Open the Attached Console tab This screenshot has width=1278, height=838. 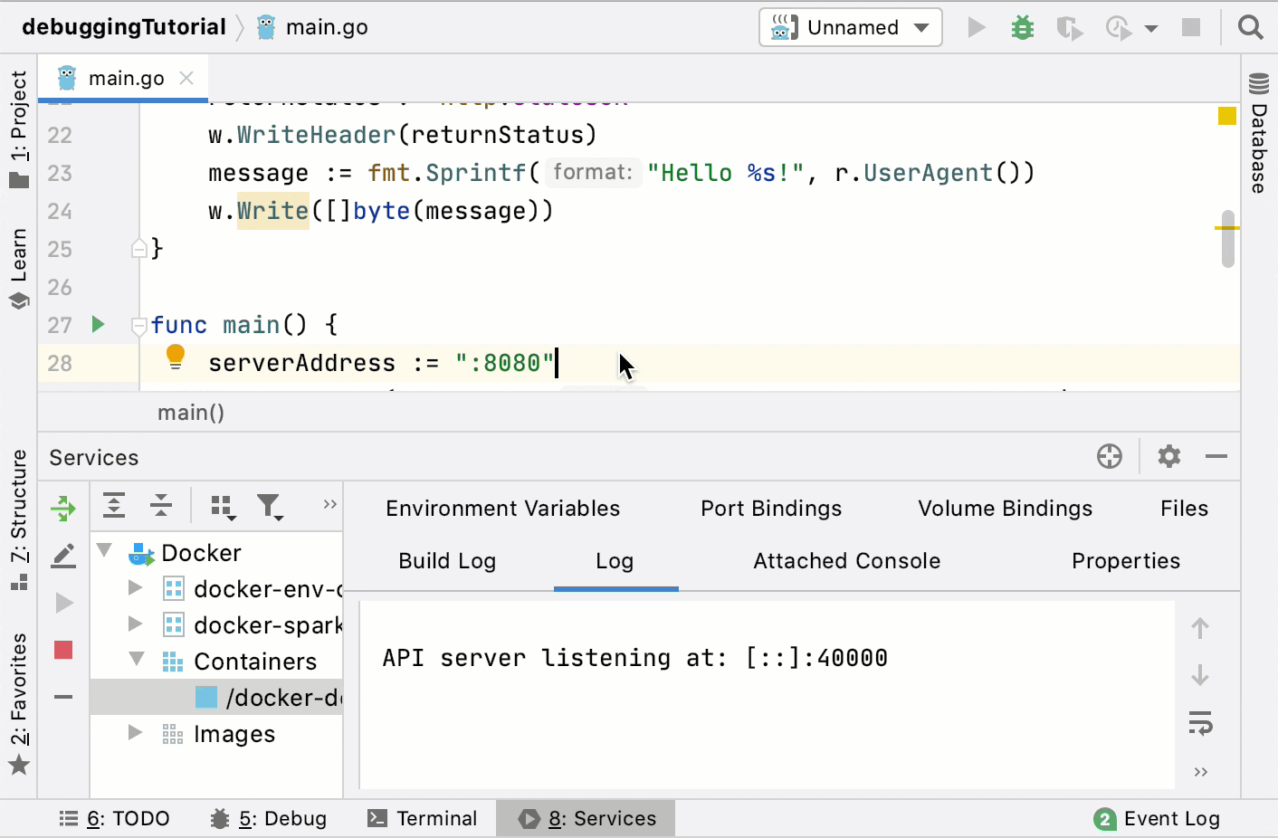click(845, 560)
